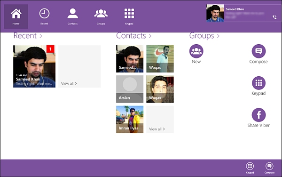Click View all under Recent
The image size is (282, 177).
click(x=79, y=66)
